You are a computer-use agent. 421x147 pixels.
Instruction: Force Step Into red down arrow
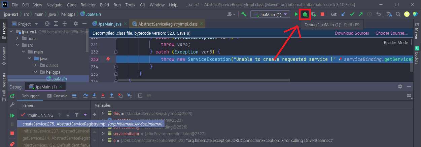[x=103, y=96]
